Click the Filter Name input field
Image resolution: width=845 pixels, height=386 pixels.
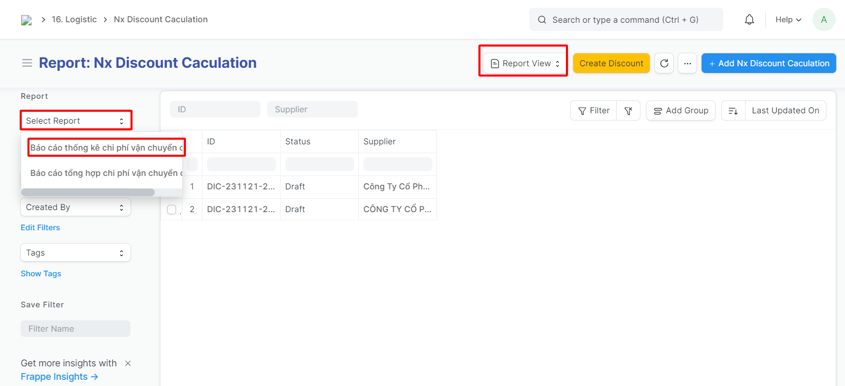coord(76,329)
